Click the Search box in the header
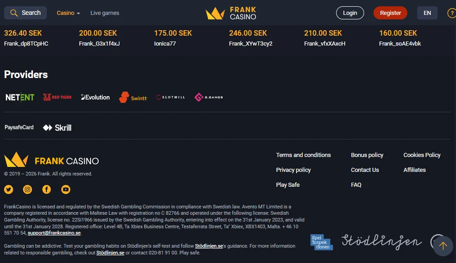The image size is (456, 263). coord(25,13)
